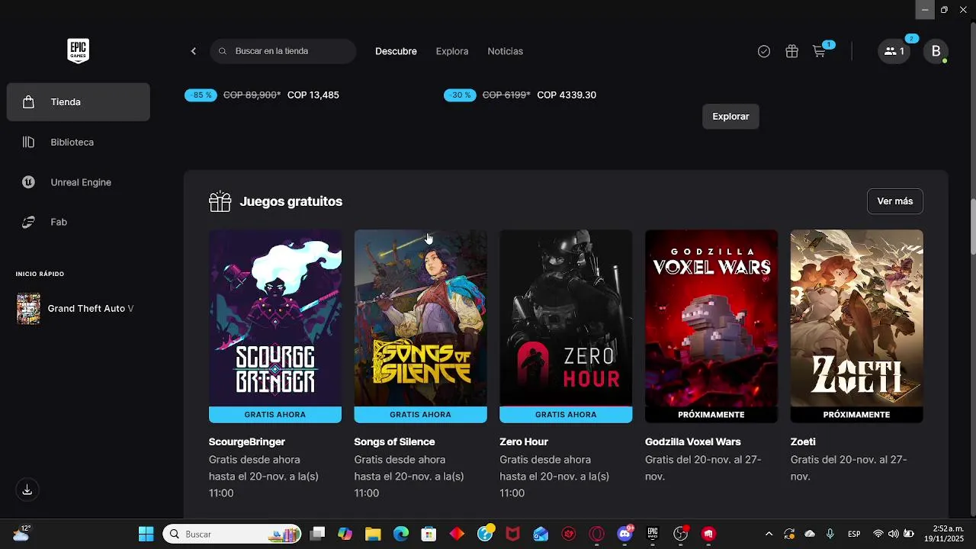The width and height of the screenshot is (976, 549).
Task: Open ScourgeBringer game cover
Action: click(x=275, y=318)
